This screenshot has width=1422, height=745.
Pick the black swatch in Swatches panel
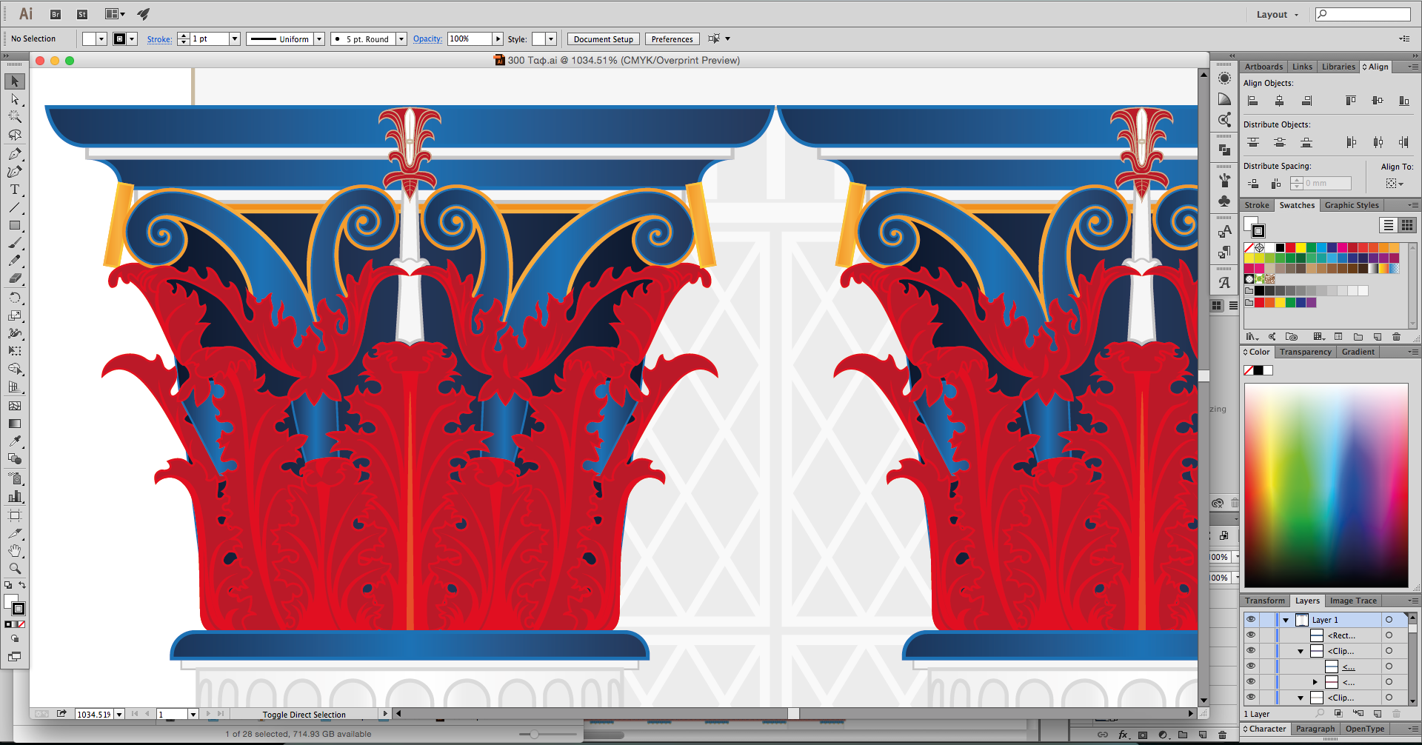tap(1280, 247)
